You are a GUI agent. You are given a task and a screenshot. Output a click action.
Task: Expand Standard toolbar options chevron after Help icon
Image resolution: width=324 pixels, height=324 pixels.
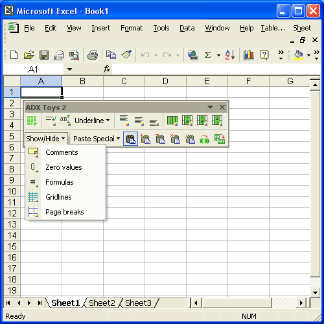point(281,55)
